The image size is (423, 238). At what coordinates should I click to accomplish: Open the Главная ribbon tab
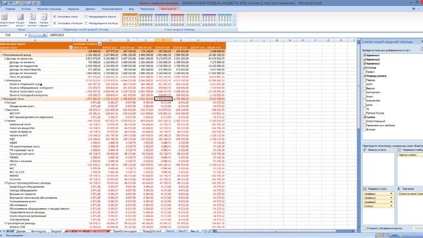click(11, 9)
